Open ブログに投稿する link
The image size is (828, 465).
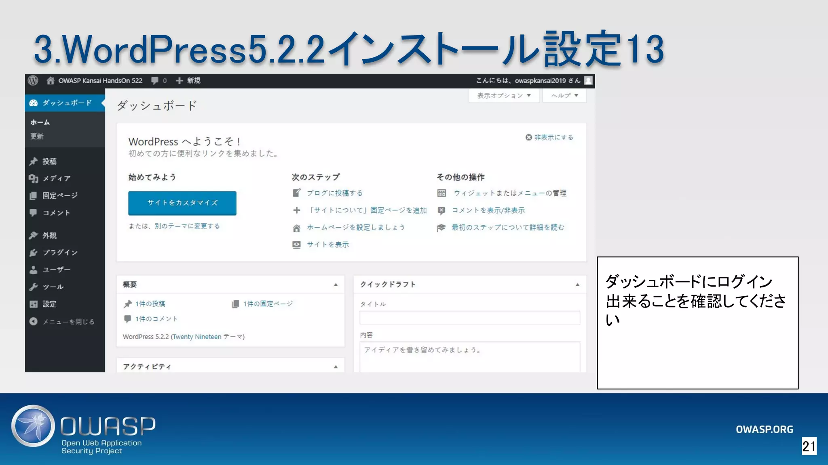coord(335,193)
